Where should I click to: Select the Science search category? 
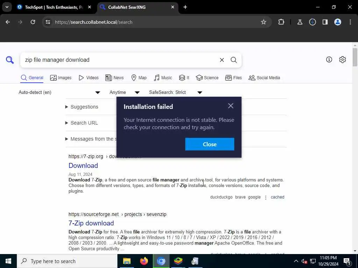pyautogui.click(x=207, y=78)
